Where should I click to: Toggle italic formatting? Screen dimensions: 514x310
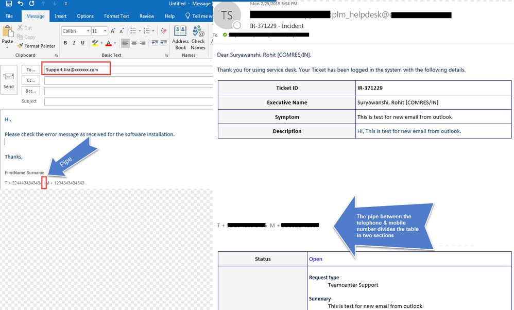click(x=74, y=43)
